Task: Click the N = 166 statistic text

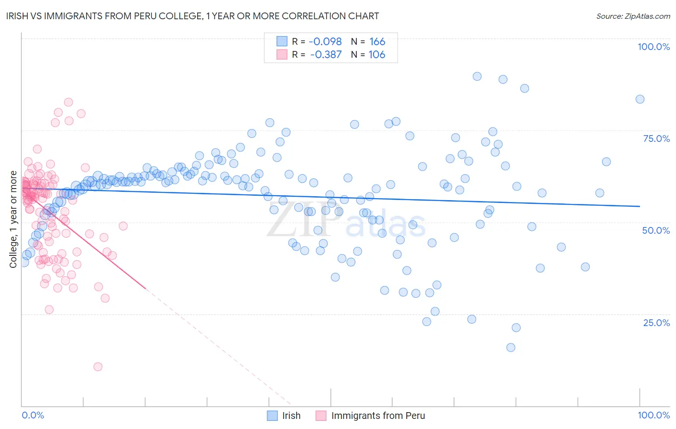Action: coord(368,41)
